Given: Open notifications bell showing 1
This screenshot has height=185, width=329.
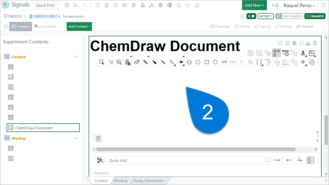Looking at the screenshot, I should [x=275, y=5].
